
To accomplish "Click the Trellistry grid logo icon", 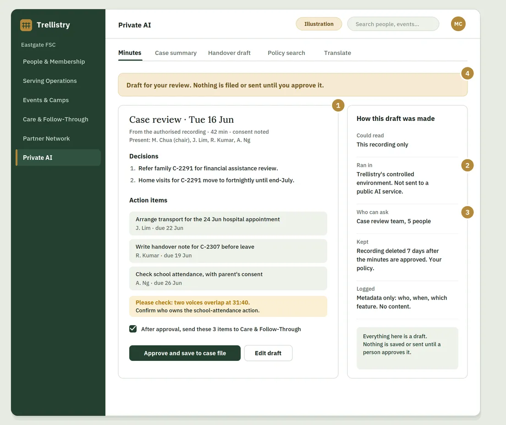I will (26, 25).
